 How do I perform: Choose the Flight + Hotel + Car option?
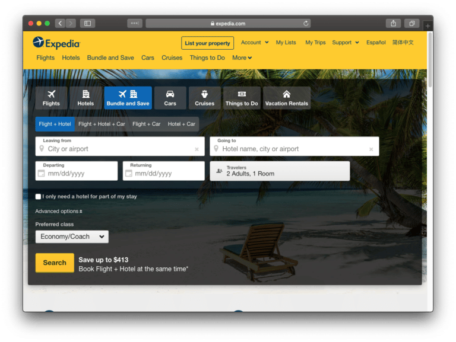click(x=102, y=124)
